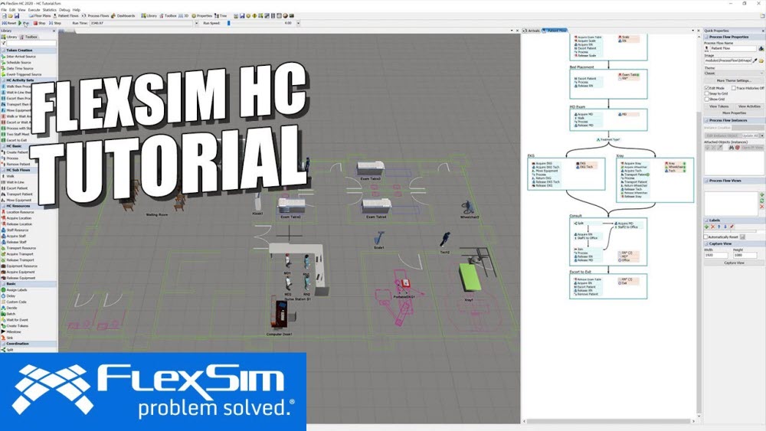The height and width of the screenshot is (431, 766).
Task: Click the Open file toolbar icon
Action: [x=10, y=15]
